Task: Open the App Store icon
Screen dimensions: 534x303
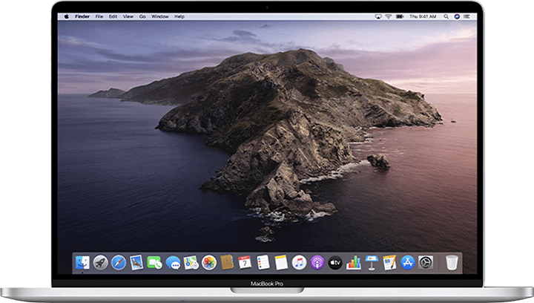Action: (x=408, y=263)
